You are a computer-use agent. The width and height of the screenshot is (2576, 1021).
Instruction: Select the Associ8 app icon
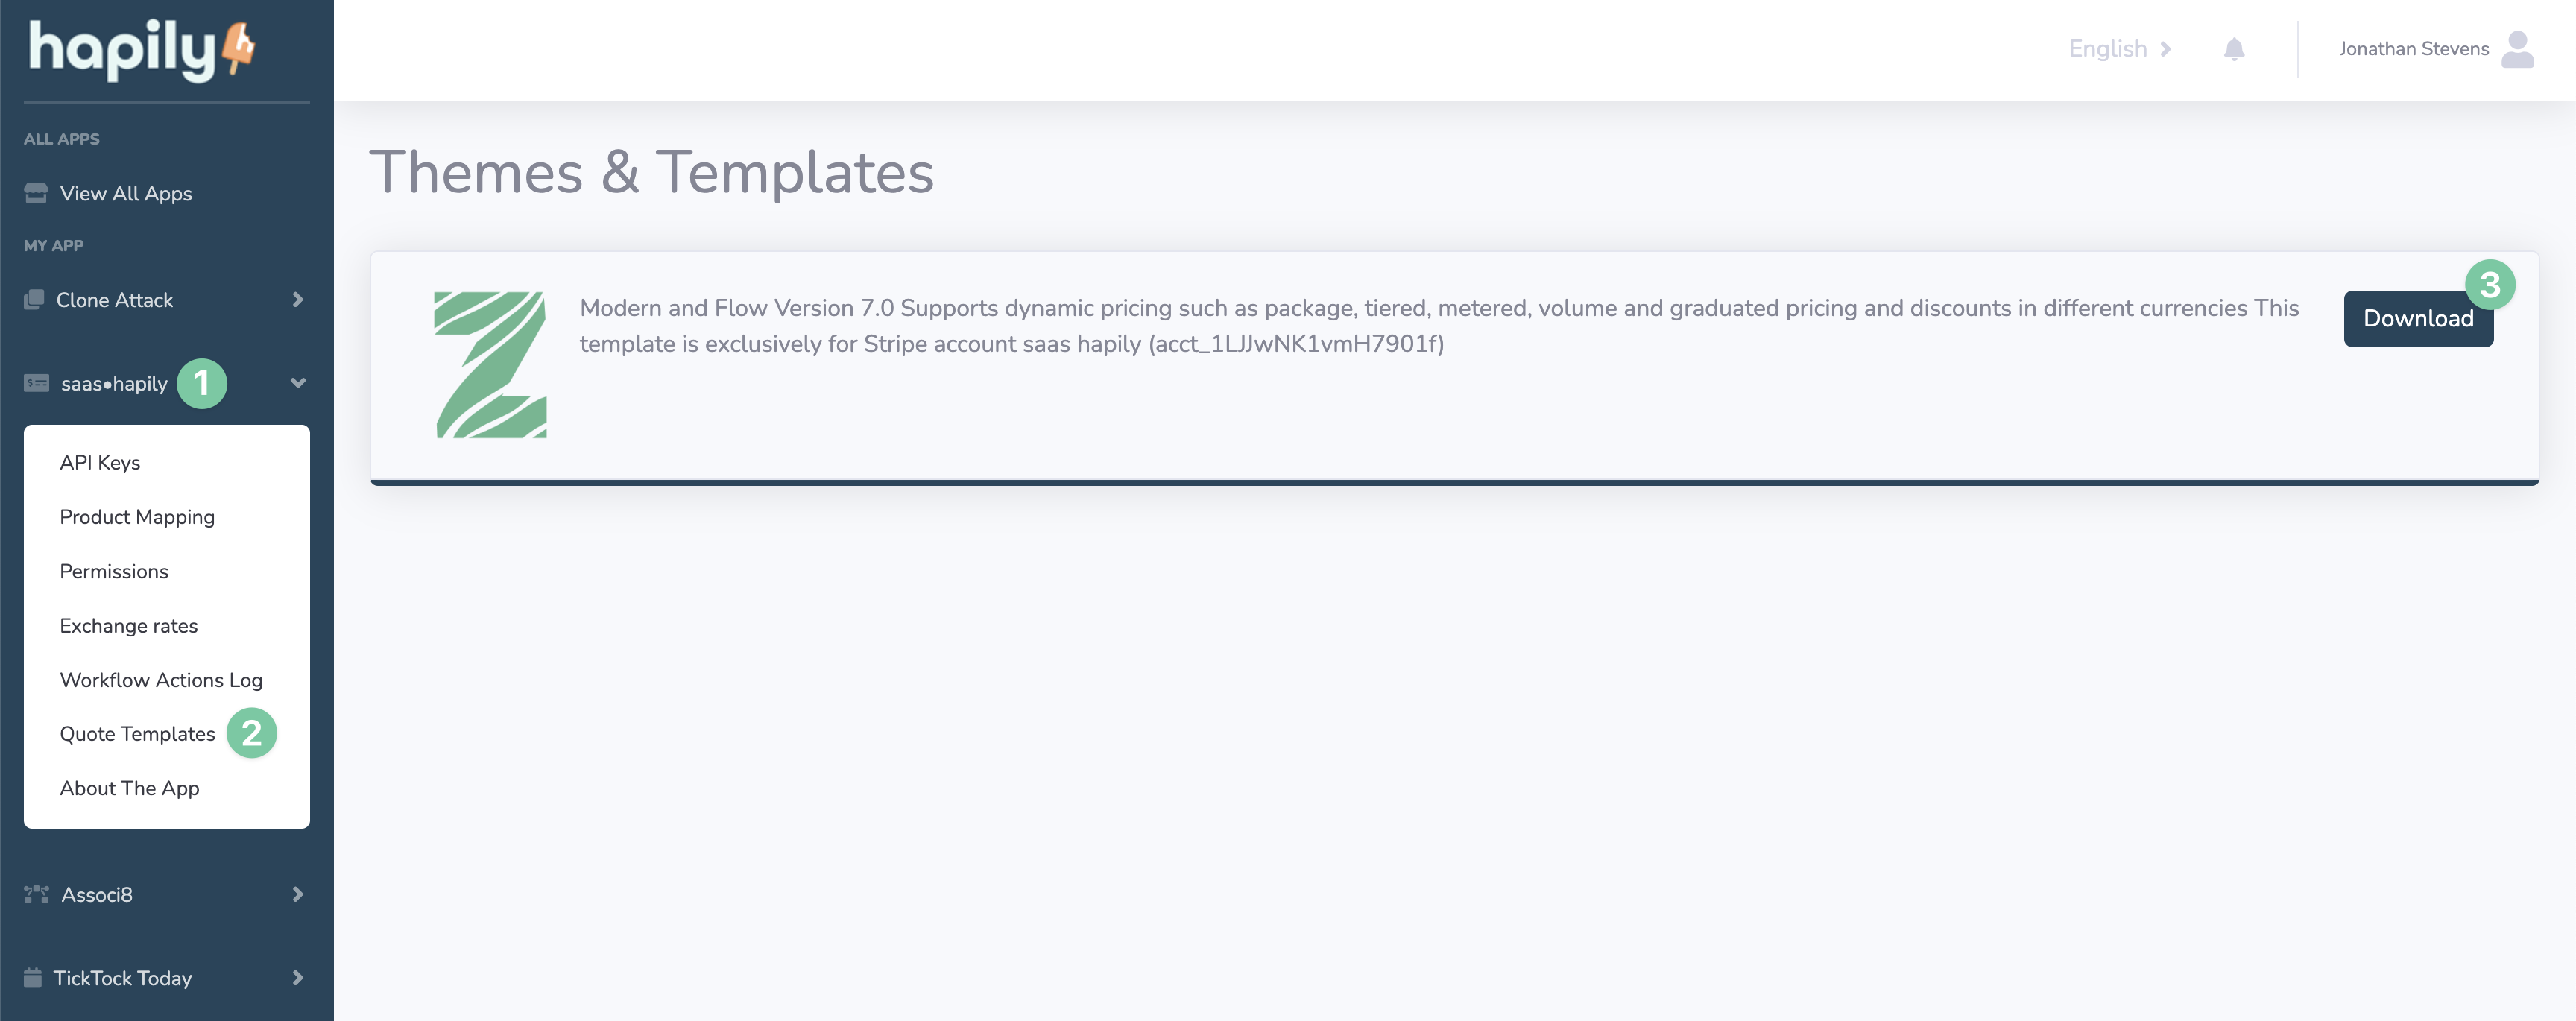pyautogui.click(x=36, y=895)
